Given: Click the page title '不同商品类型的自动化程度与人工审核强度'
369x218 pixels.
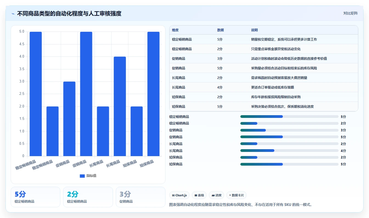Looking at the screenshot, I should (69, 13).
